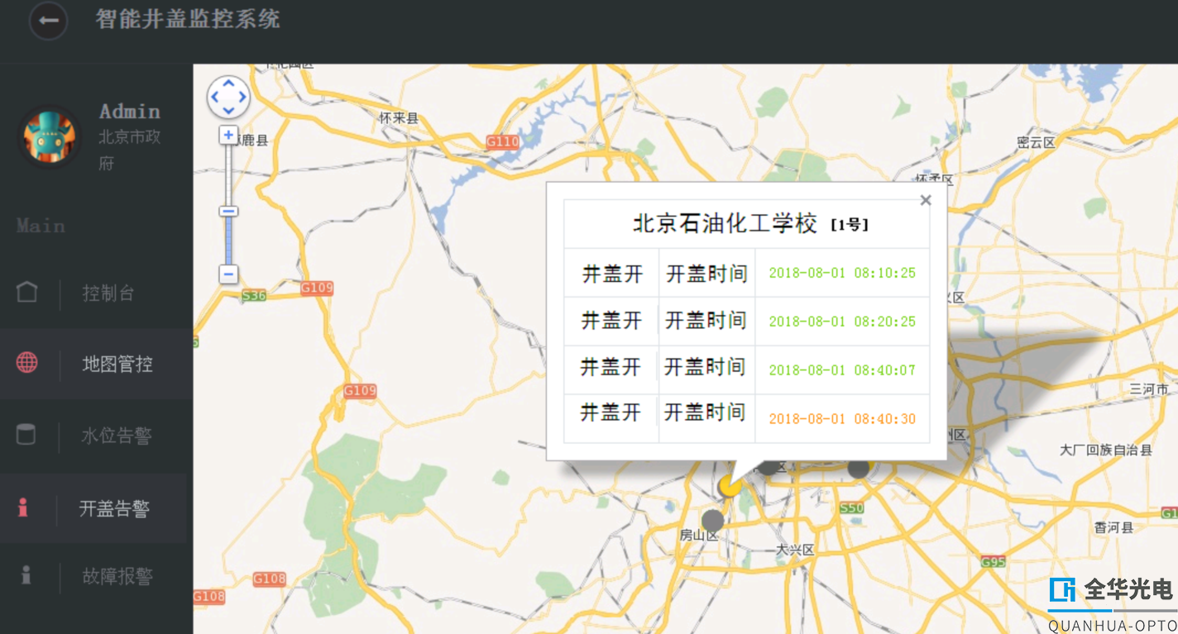Click the gray marker near 房山区
Image resolution: width=1178 pixels, height=634 pixels.
click(x=712, y=521)
